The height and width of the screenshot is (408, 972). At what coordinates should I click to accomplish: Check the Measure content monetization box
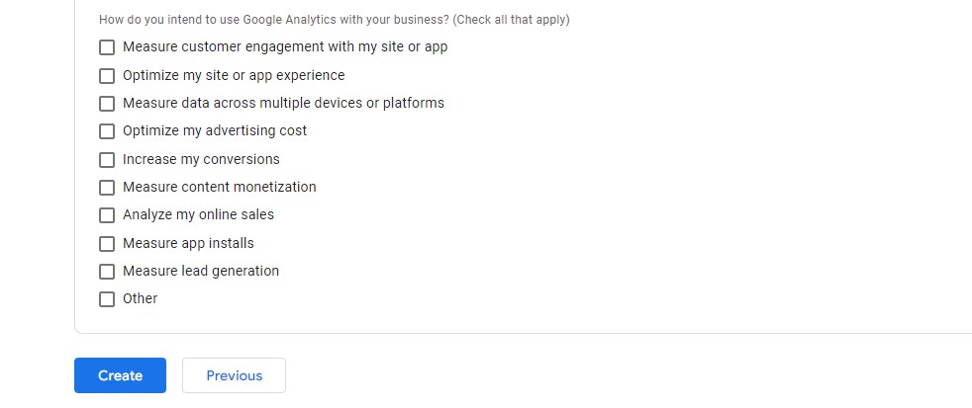click(107, 187)
